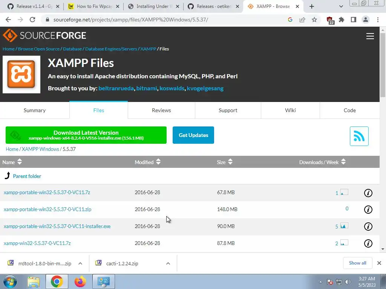Open the hamburger menu on SourceForge
The height and width of the screenshot is (289, 386).
pos(370,36)
